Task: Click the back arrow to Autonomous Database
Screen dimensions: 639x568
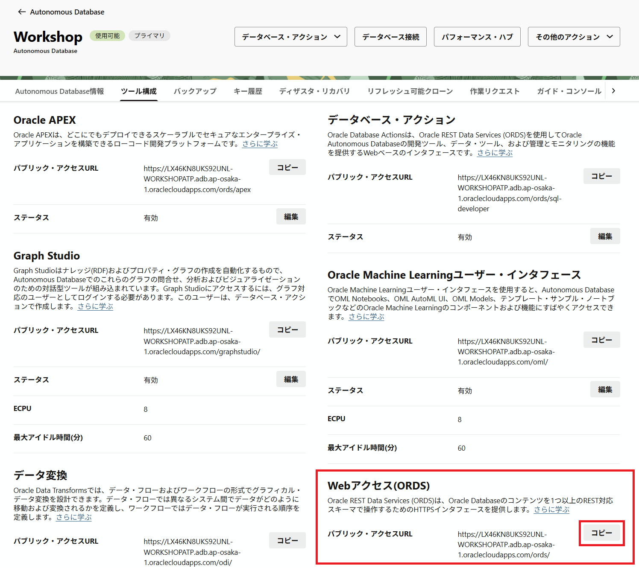Action: (22, 12)
